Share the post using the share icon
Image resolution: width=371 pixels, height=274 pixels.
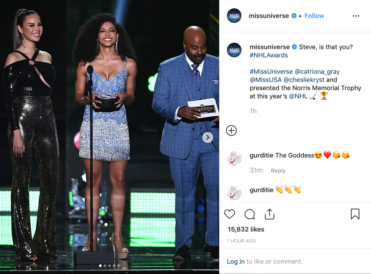tap(269, 214)
